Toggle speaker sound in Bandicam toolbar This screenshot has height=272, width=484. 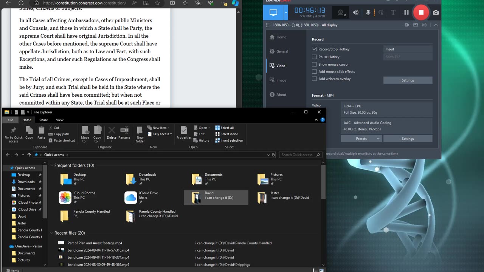point(356,12)
